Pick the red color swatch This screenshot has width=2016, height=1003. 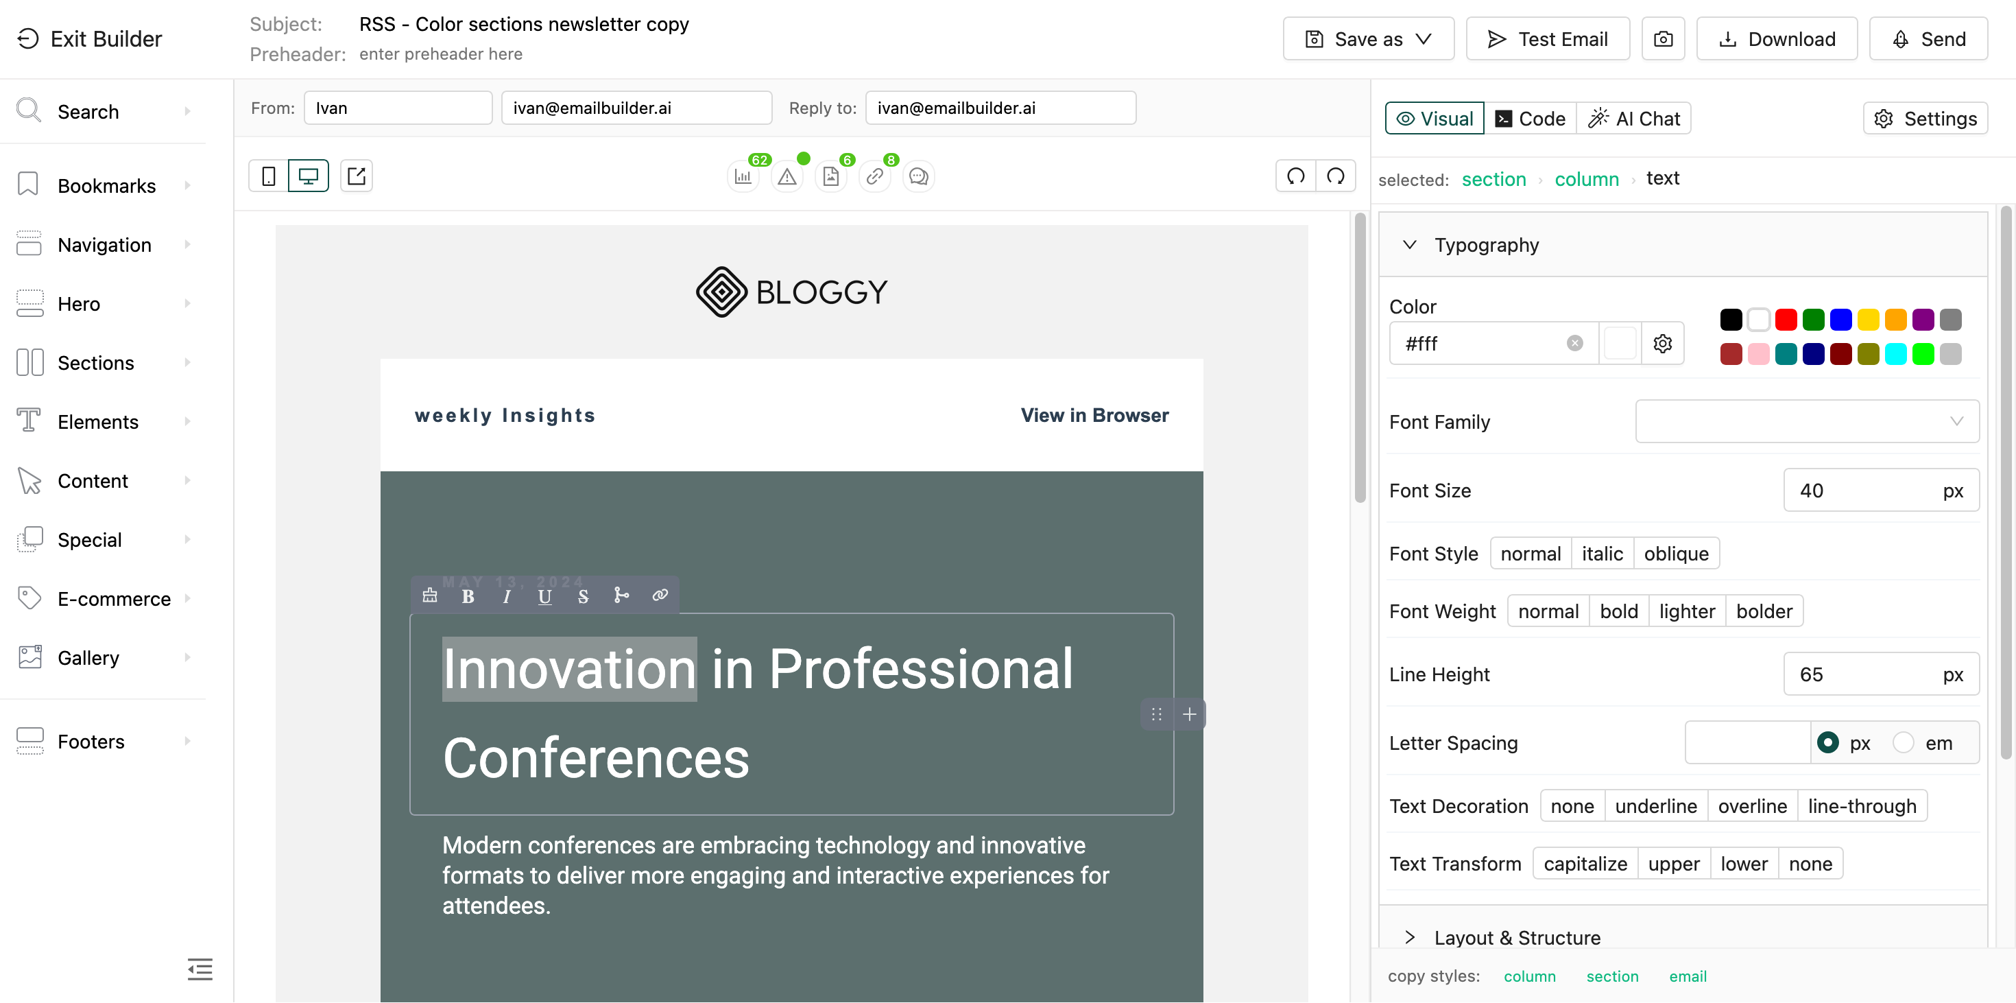(1786, 320)
